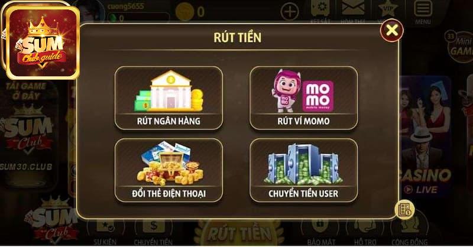Choose the Rút Ví MoMo wallet option
The width and height of the screenshot is (473, 247).
pos(304,98)
